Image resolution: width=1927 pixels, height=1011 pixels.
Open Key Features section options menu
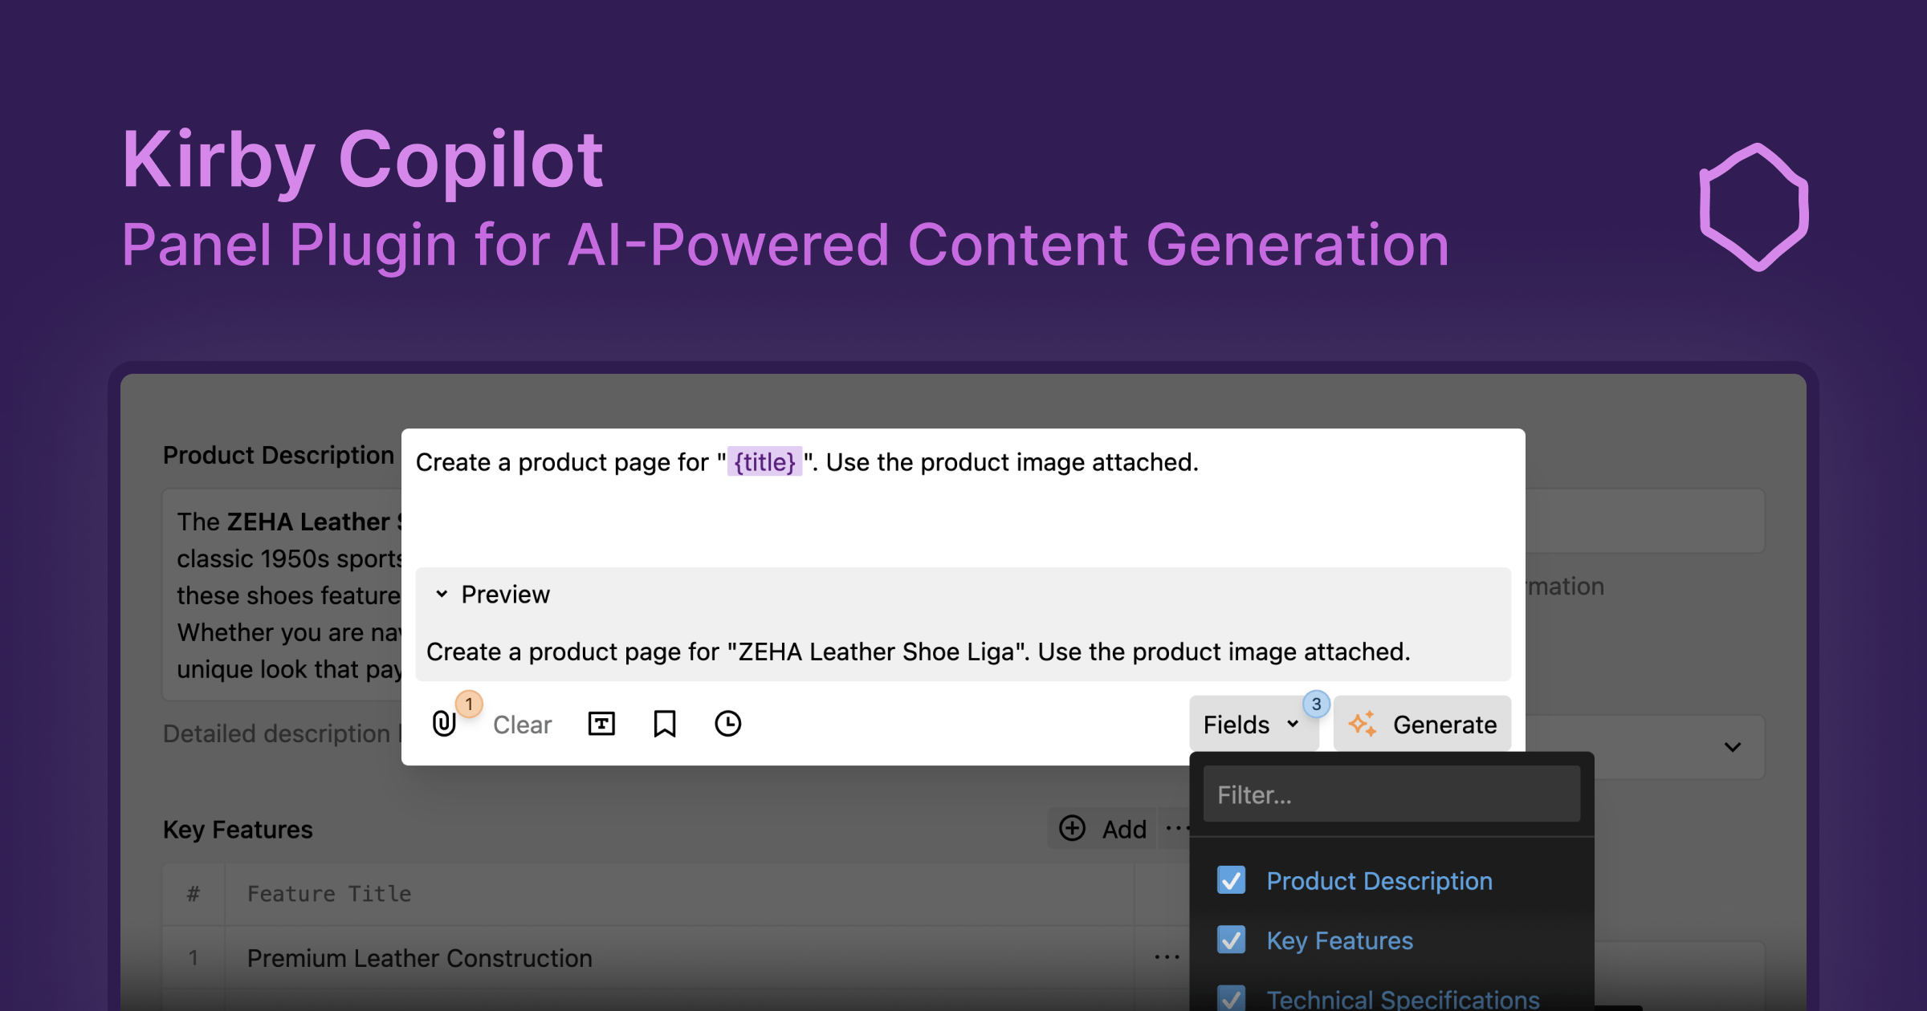(1175, 829)
